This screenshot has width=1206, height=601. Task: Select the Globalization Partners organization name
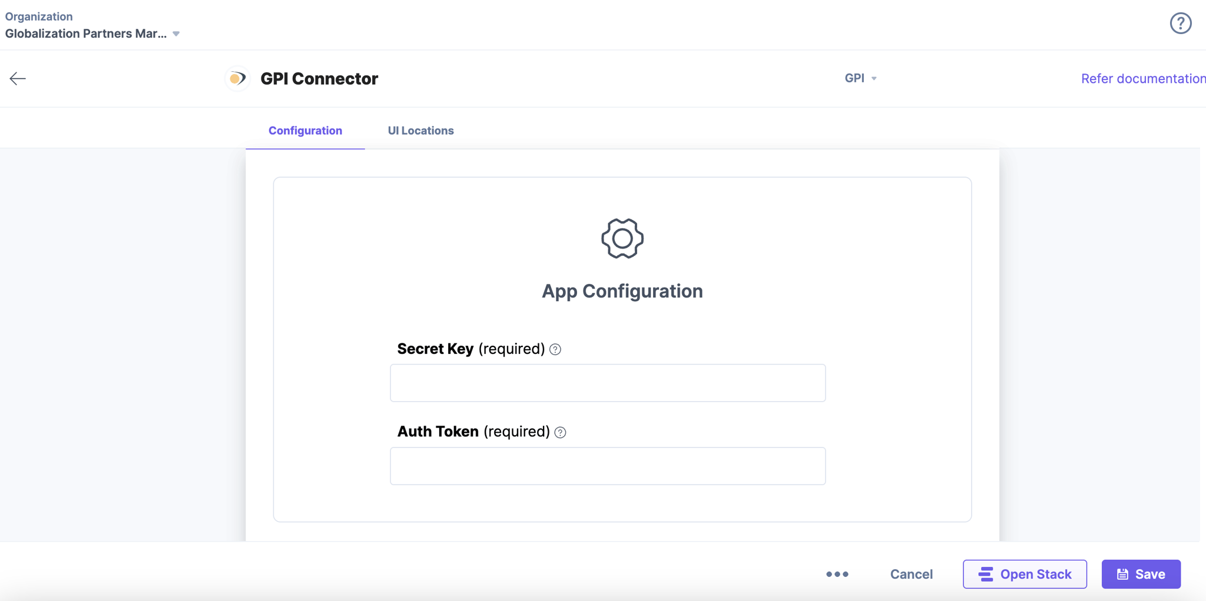86,34
